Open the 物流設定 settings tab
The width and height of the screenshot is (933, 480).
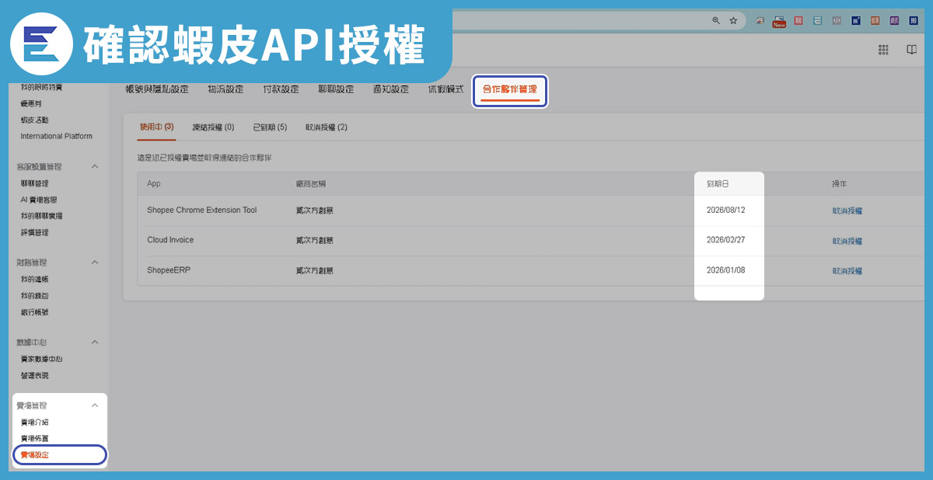coord(225,89)
